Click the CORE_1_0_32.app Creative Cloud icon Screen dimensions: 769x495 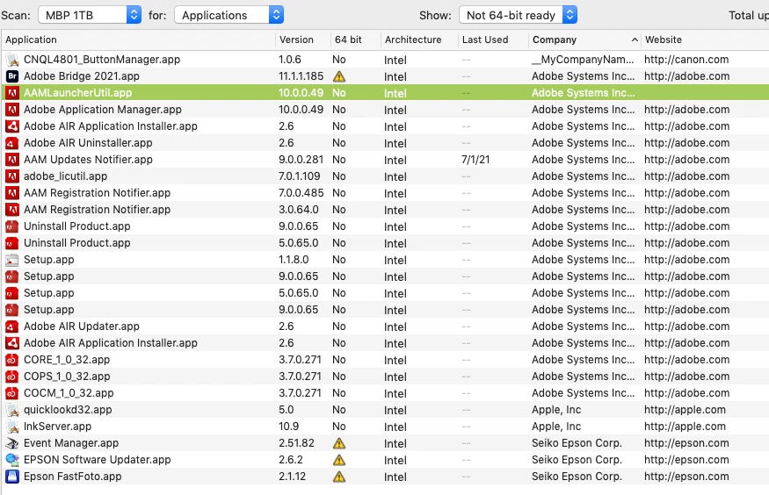[x=12, y=360]
